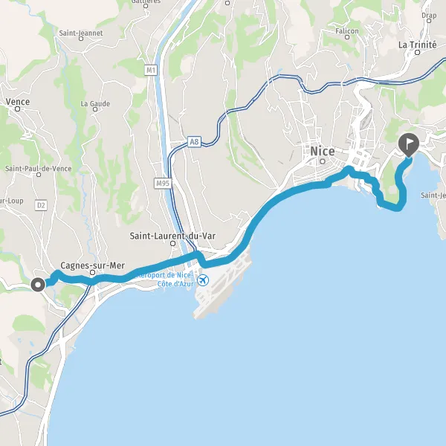Click the route start circle marker

point(38,285)
